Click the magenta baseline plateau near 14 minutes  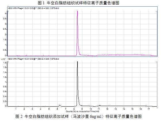(x=124, y=55)
